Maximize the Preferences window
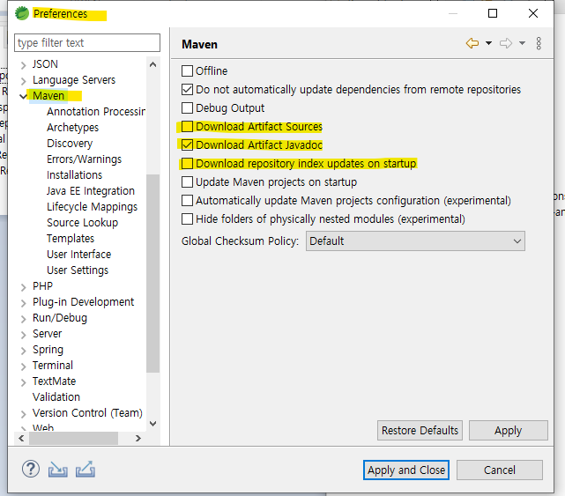Image resolution: width=565 pixels, height=496 pixels. pyautogui.click(x=493, y=13)
